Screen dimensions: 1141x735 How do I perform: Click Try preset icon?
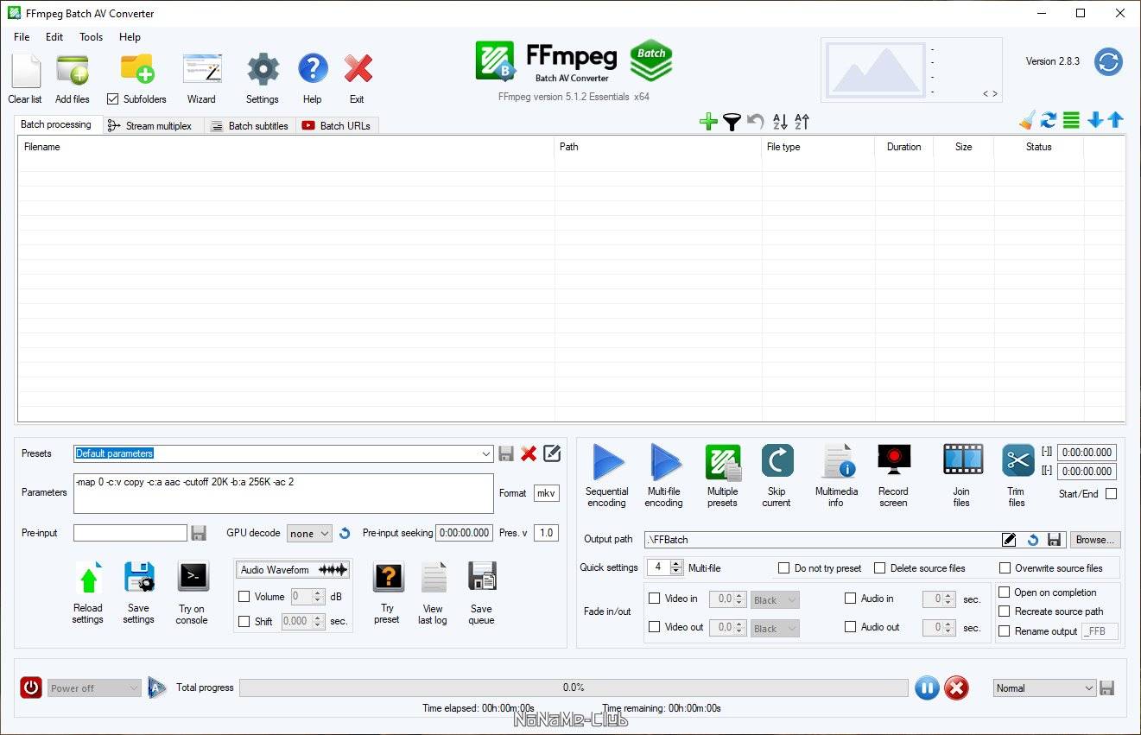[388, 577]
